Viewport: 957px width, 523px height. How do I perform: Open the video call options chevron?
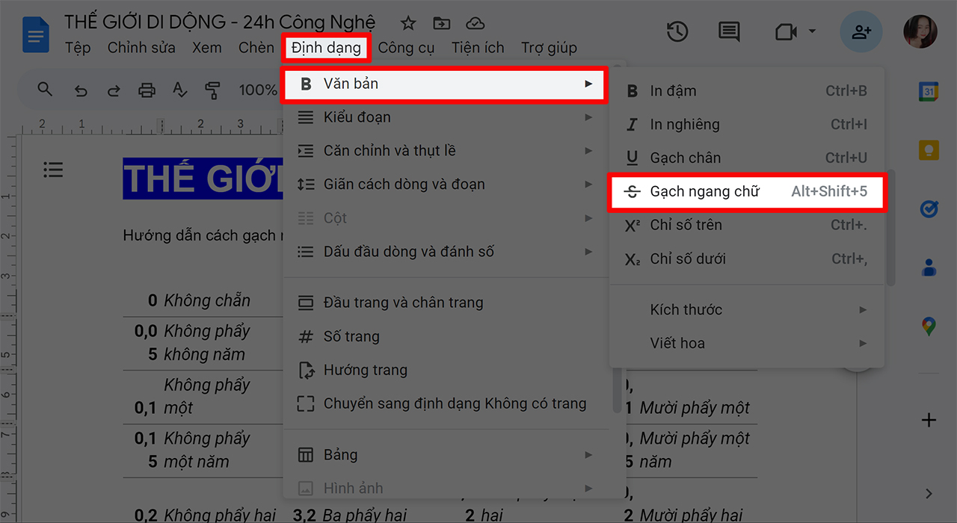point(812,31)
